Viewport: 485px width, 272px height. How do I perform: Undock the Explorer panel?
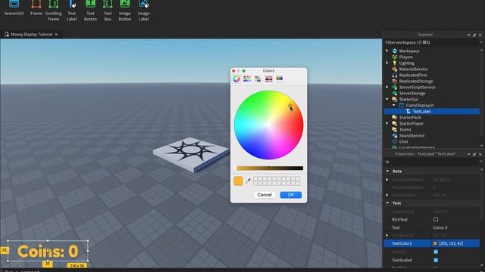click(x=474, y=35)
